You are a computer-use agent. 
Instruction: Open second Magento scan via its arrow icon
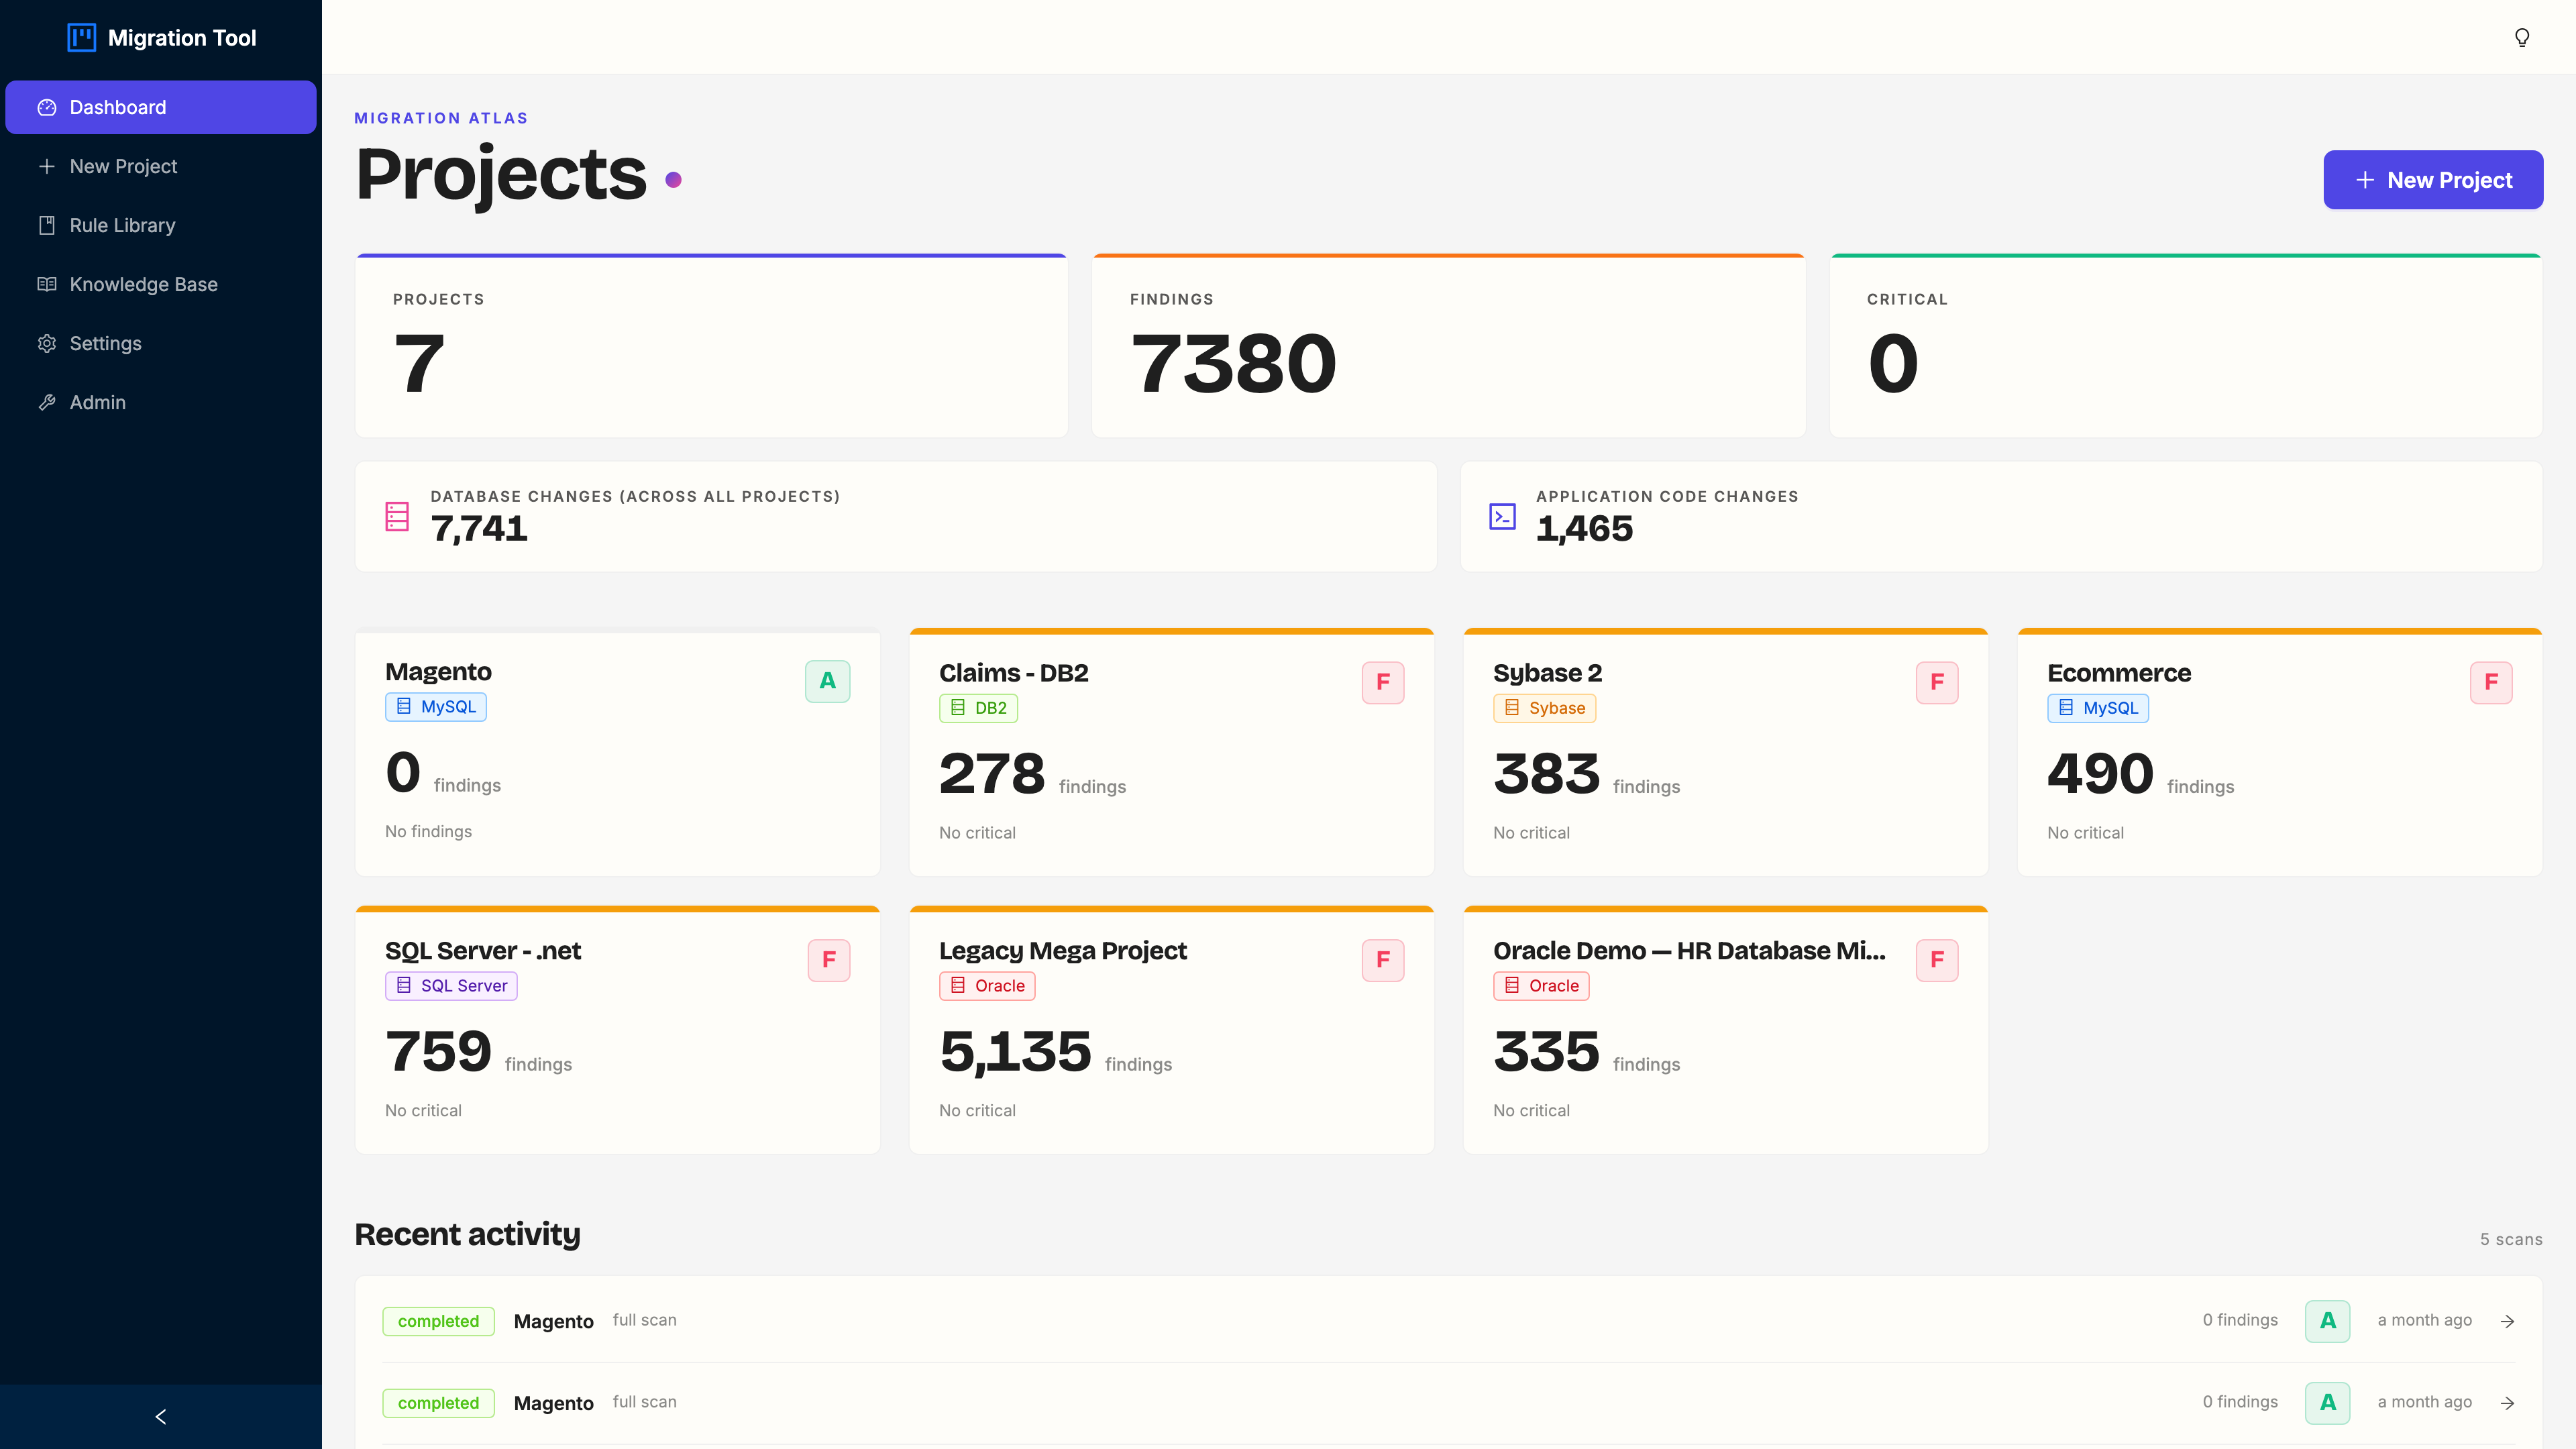[2507, 1403]
